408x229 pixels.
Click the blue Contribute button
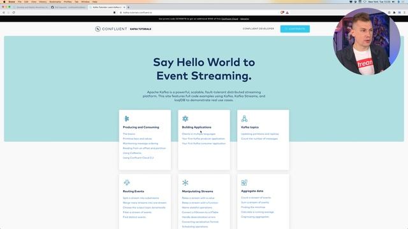pyautogui.click(x=295, y=29)
